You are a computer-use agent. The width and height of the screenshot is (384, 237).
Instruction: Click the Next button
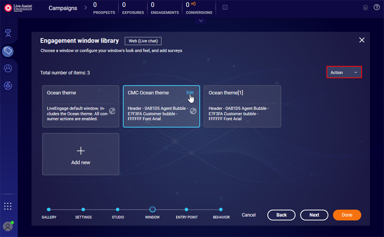coord(314,215)
